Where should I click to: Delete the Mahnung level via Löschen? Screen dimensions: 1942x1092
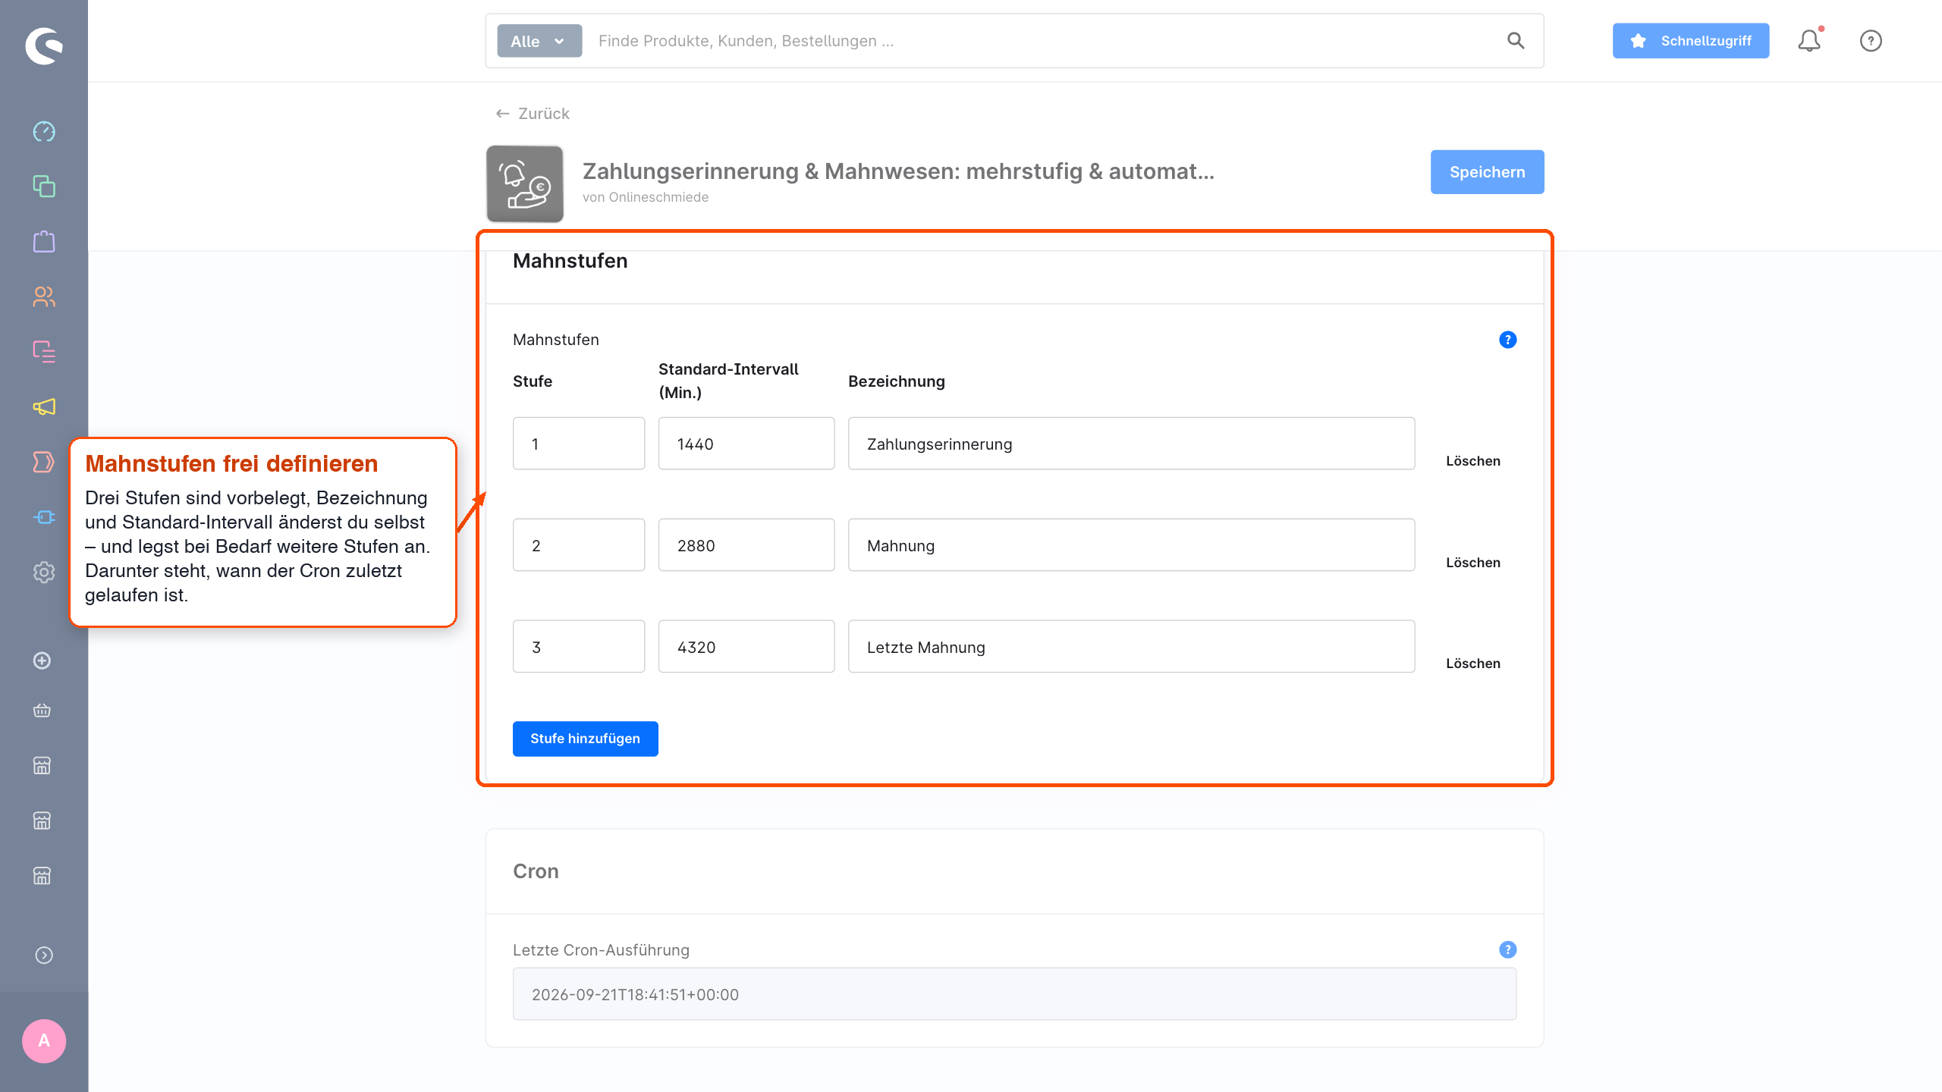[x=1473, y=563]
